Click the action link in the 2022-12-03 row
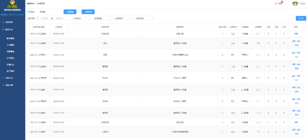Viewport: 308px width, 140px height. tap(296, 34)
